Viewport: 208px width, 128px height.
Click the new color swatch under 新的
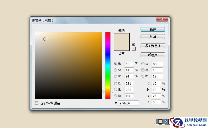point(122,38)
